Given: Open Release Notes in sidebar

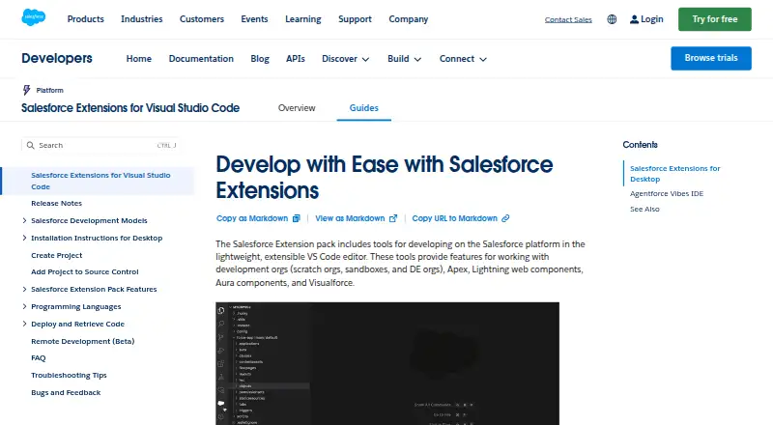Looking at the screenshot, I should point(57,203).
